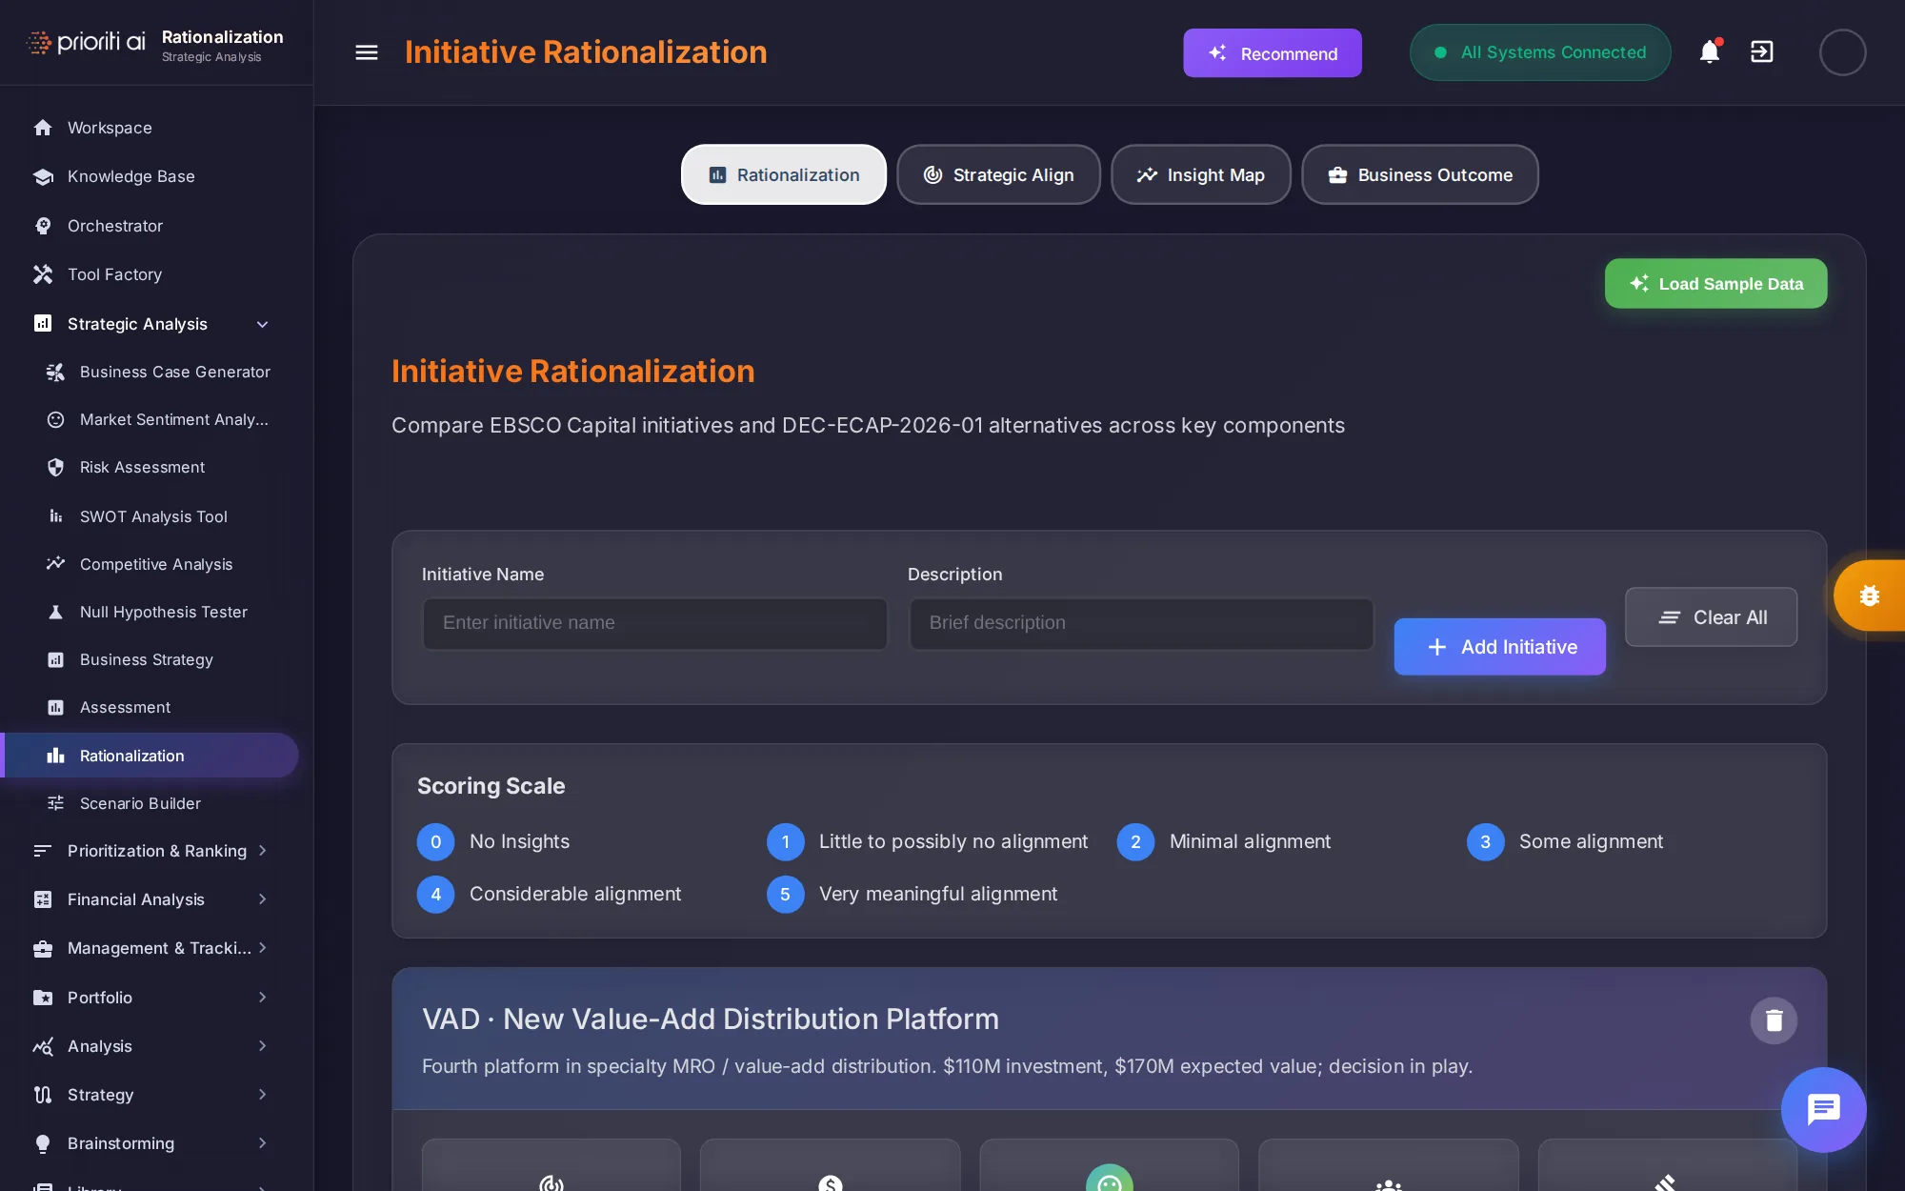This screenshot has width=1905, height=1191.
Task: Open the user profile avatar circle
Action: 1842,52
